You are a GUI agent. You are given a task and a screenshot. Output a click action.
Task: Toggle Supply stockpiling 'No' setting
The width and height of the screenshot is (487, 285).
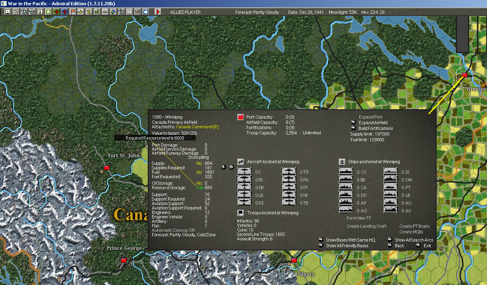(x=199, y=163)
